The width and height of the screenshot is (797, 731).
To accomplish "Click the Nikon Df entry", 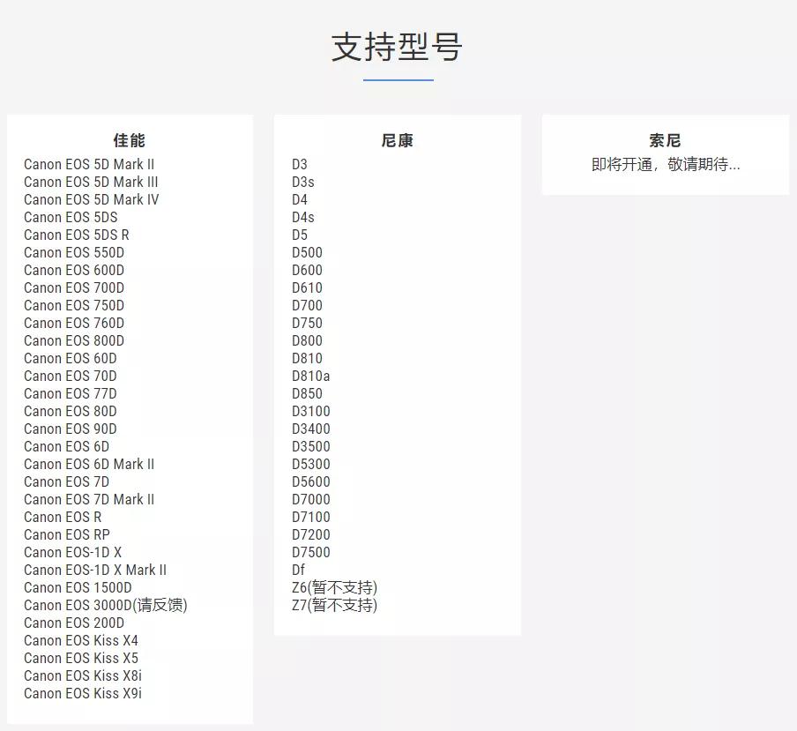I will tap(299, 570).
